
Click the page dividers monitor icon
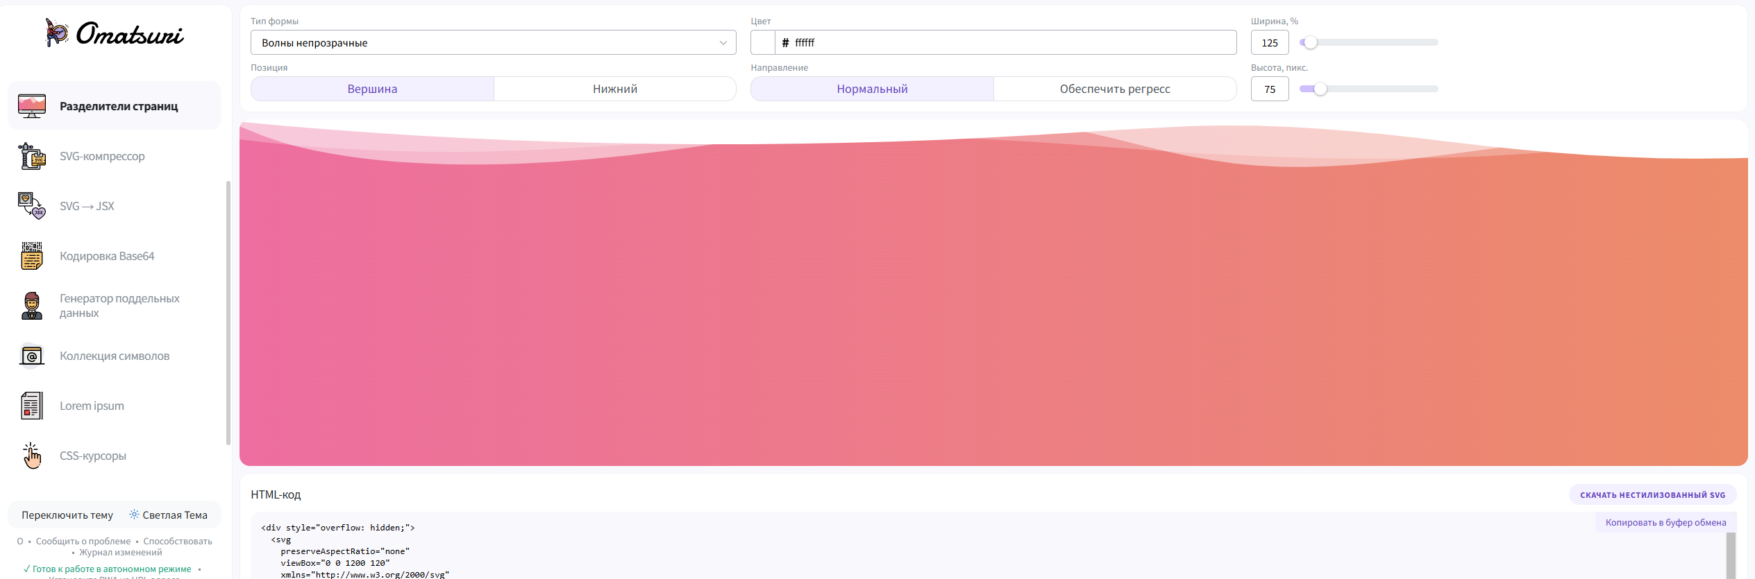[x=32, y=106]
